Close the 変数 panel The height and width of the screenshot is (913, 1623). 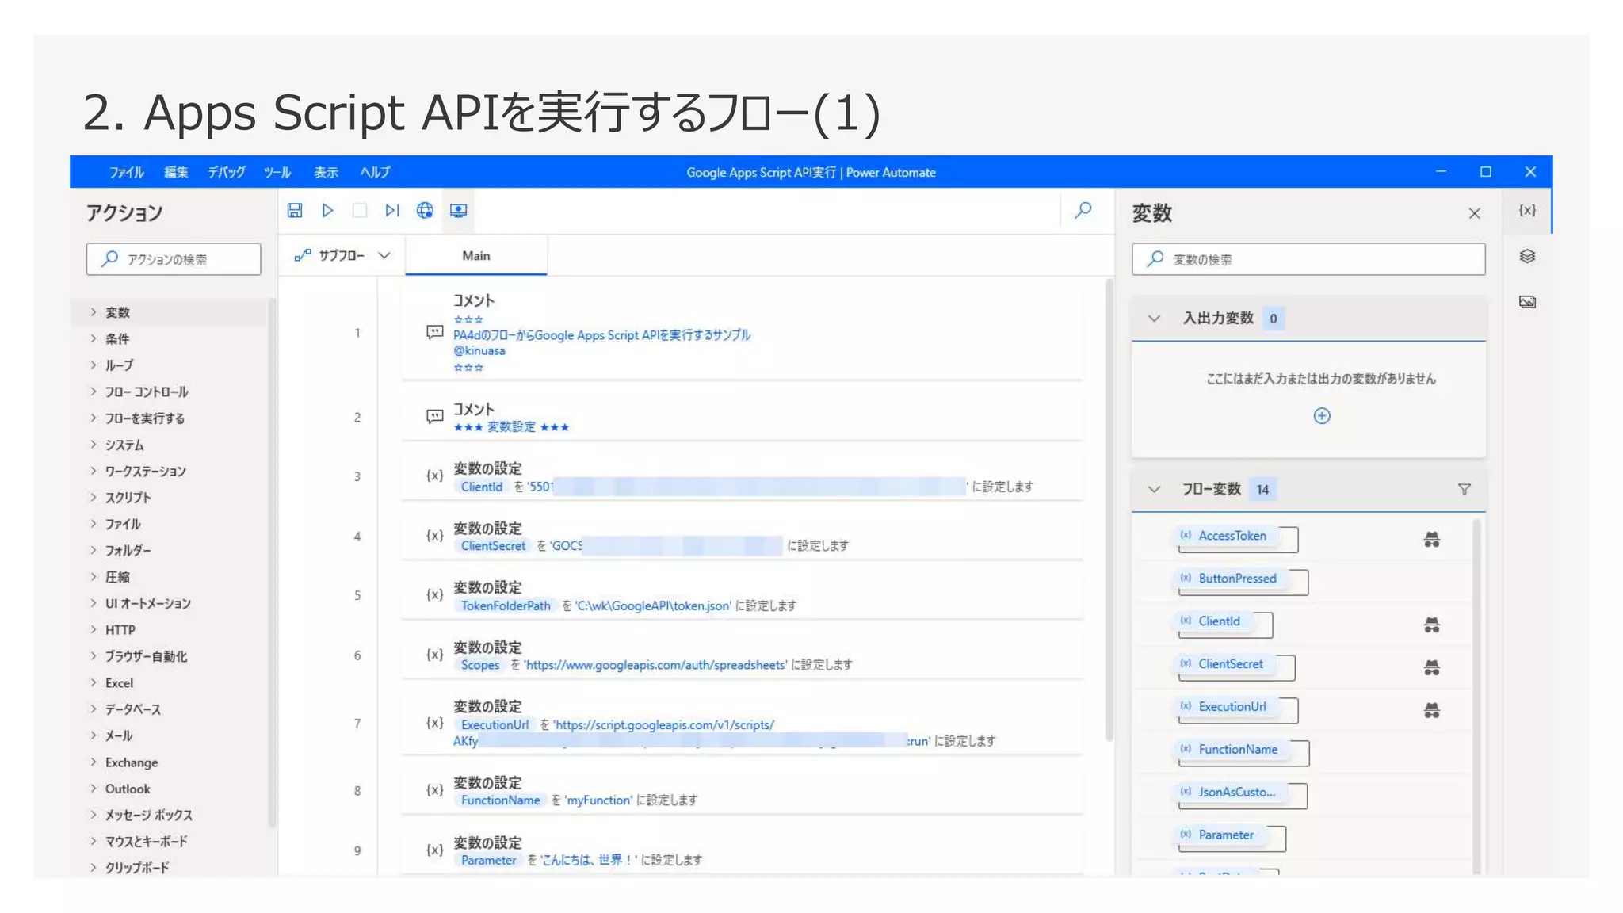[1474, 213]
